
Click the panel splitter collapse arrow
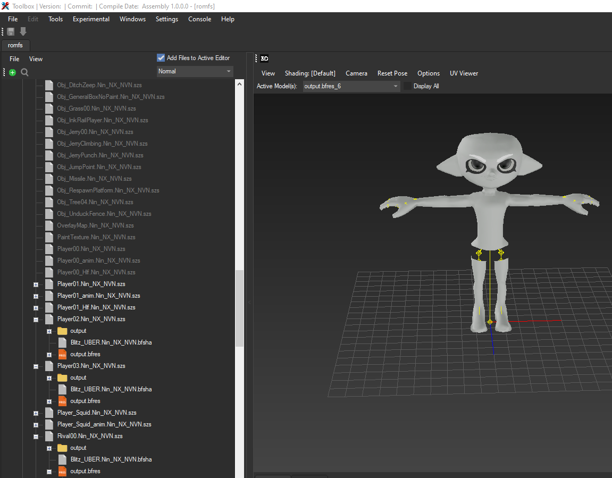[249, 303]
